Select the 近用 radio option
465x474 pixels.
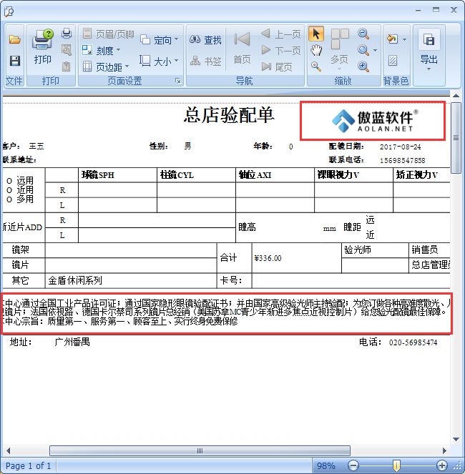[9, 190]
